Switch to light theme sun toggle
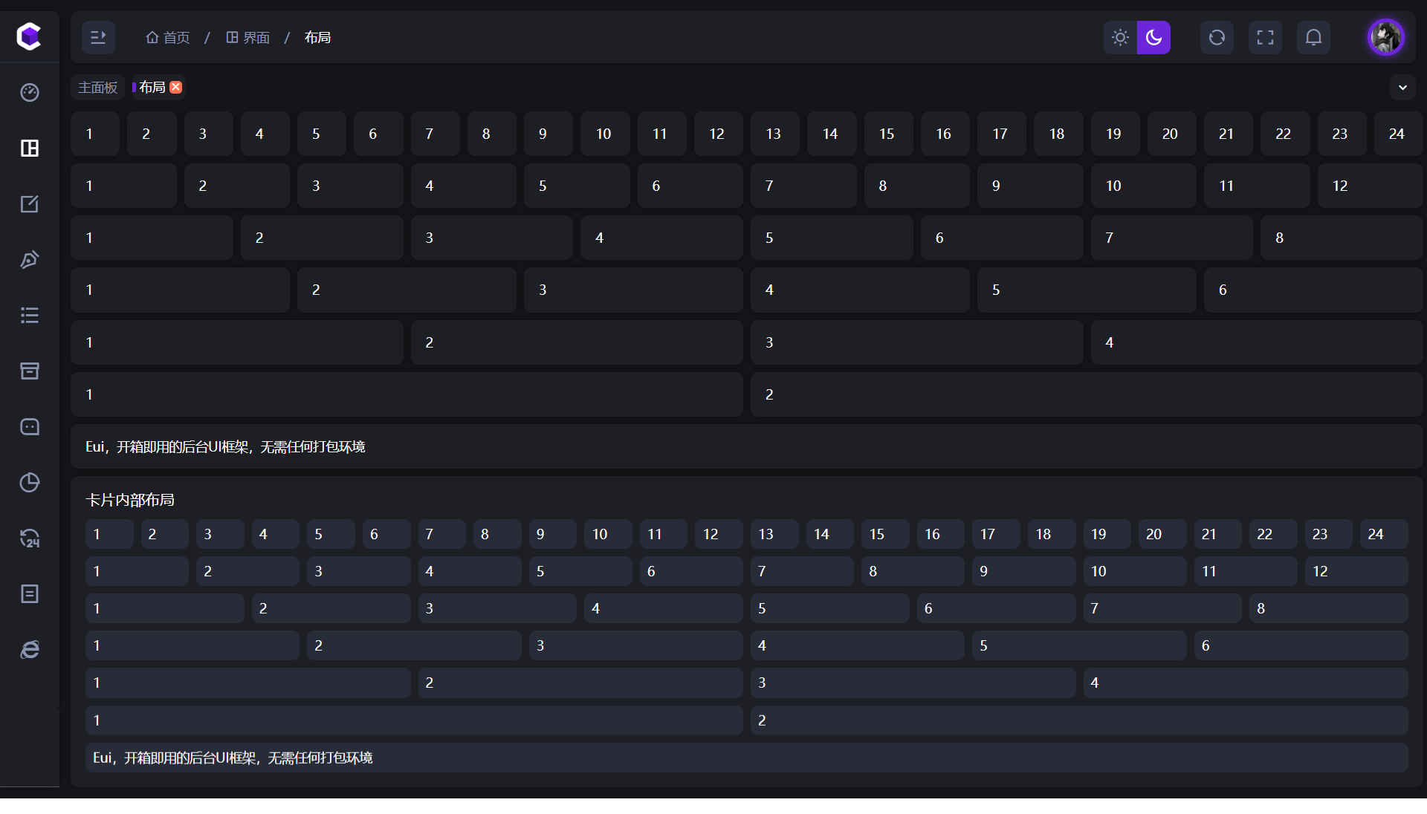Image resolution: width=1427 pixels, height=814 pixels. click(x=1120, y=37)
